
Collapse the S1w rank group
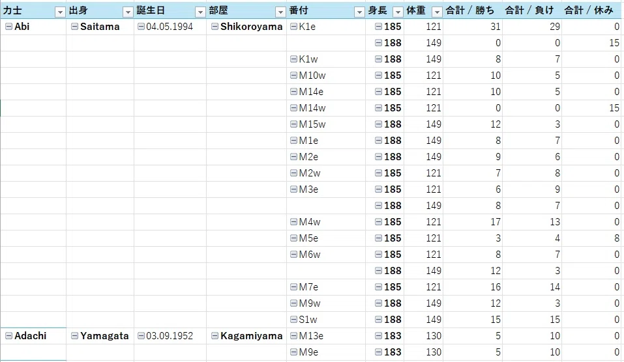click(x=293, y=320)
